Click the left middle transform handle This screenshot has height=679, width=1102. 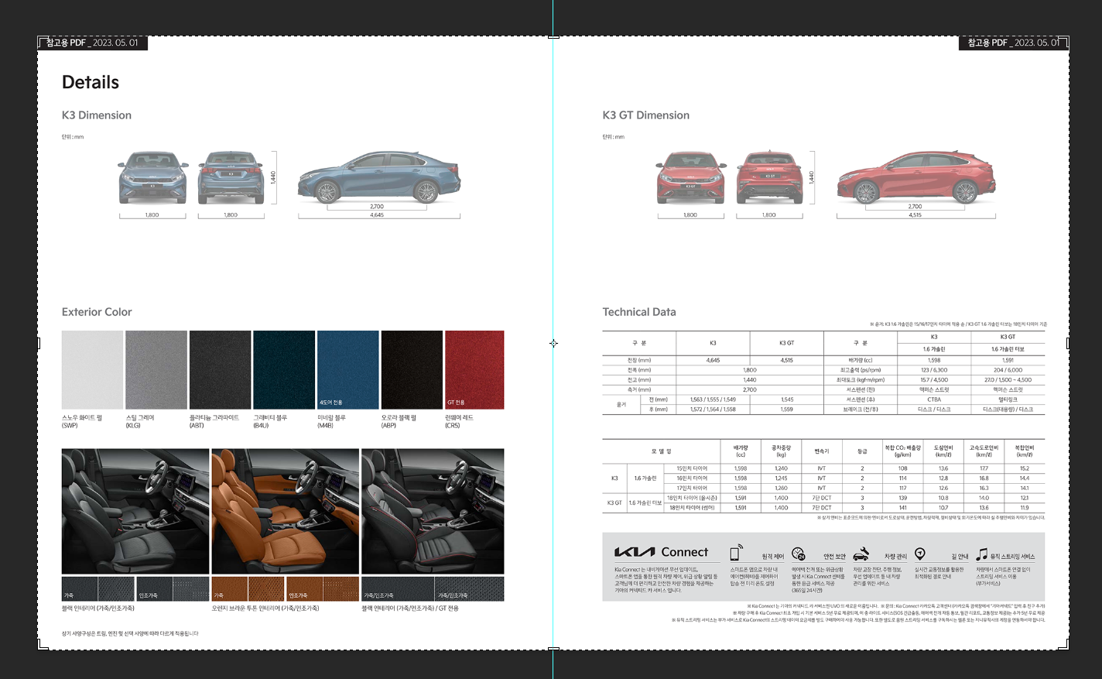(39, 343)
